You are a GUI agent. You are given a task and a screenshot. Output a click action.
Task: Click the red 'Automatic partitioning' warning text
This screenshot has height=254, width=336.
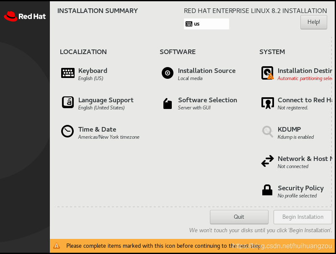pos(305,78)
